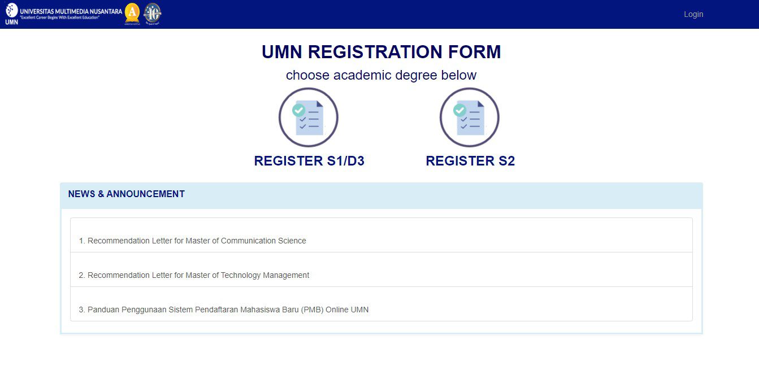This screenshot has height=366, width=759.
Task: Open Recommendation Letter for Master of Technology Management
Action: click(198, 275)
